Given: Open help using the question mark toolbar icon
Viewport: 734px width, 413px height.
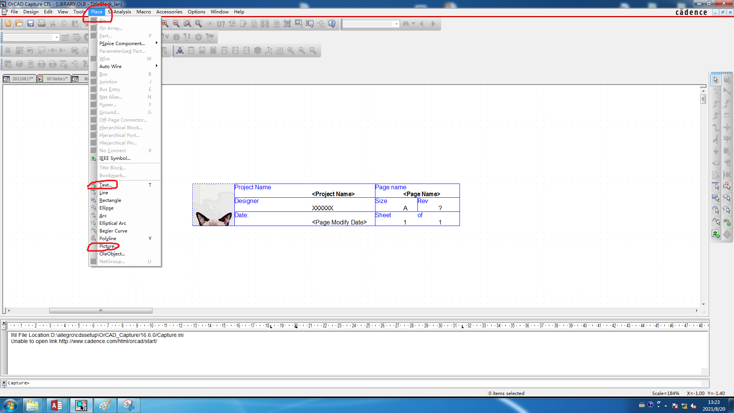Looking at the screenshot, I should pos(331,24).
